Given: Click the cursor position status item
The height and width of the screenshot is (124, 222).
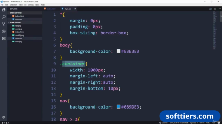Looking at the screenshot, I should (179, 123).
